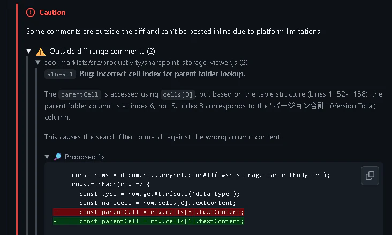Click the parentCell inline code tag

[x=79, y=95]
